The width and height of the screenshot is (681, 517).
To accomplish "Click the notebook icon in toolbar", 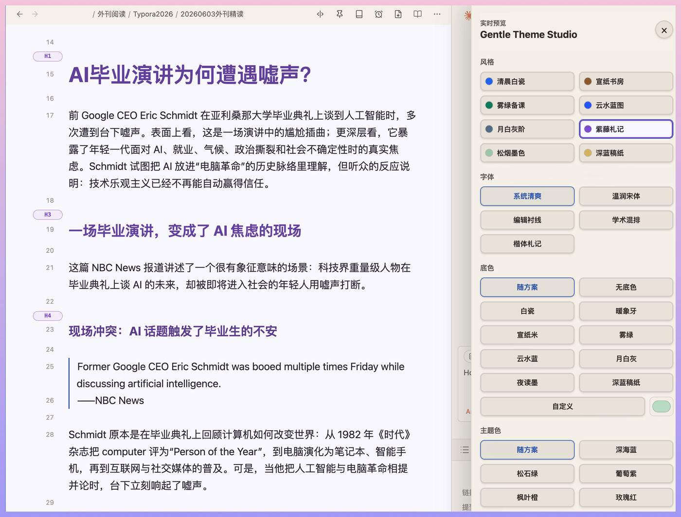I will (x=359, y=14).
